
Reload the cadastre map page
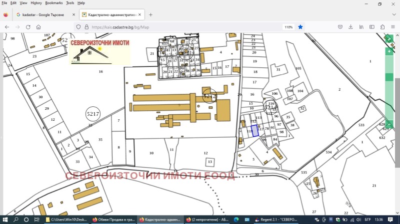pyautogui.click(x=28, y=27)
